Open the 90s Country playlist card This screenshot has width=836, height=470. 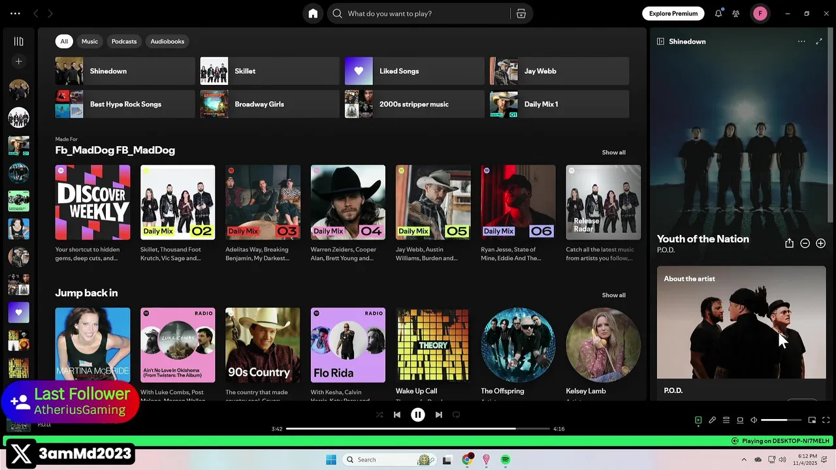tap(263, 352)
